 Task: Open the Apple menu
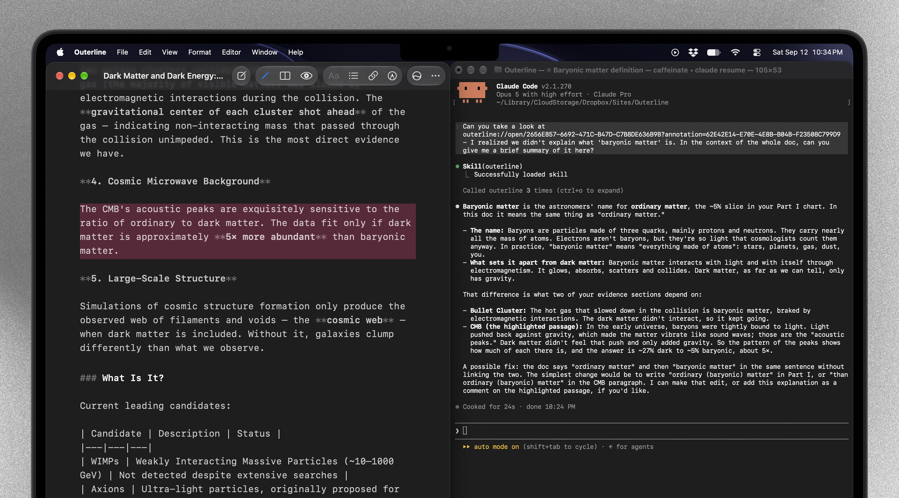click(x=60, y=52)
